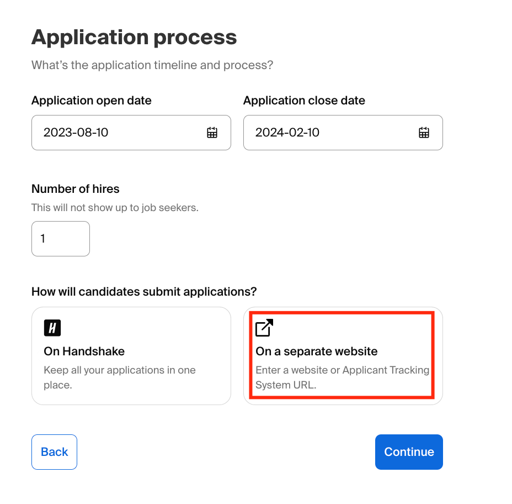Click the application timeline and process subtitle
The height and width of the screenshot is (504, 512).
coord(152,65)
